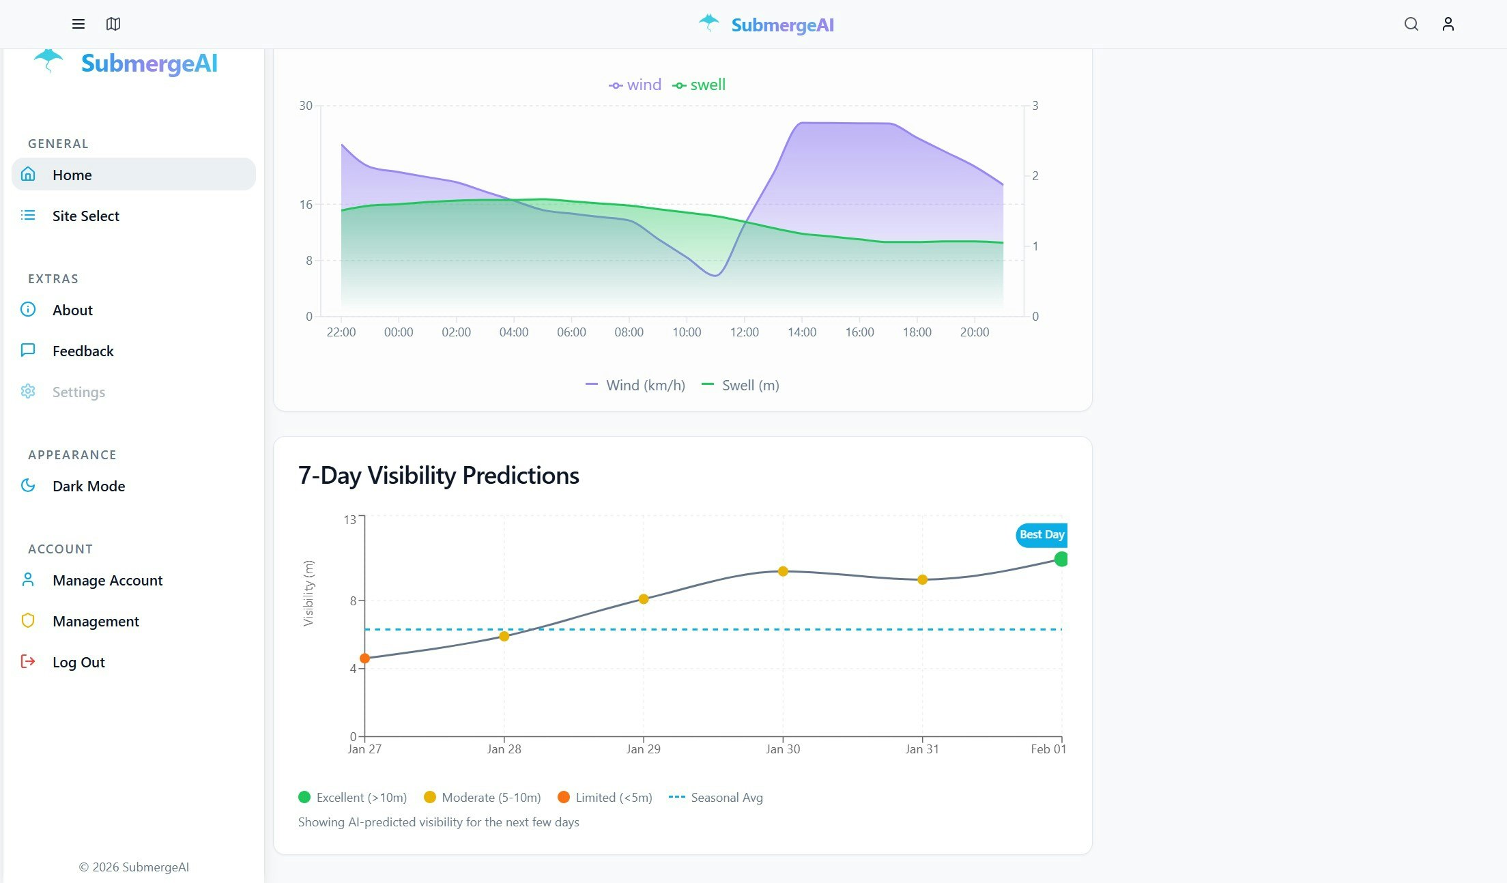Toggle Dark Mode with the moon icon
Image resolution: width=1507 pixels, height=883 pixels.
[x=28, y=485]
